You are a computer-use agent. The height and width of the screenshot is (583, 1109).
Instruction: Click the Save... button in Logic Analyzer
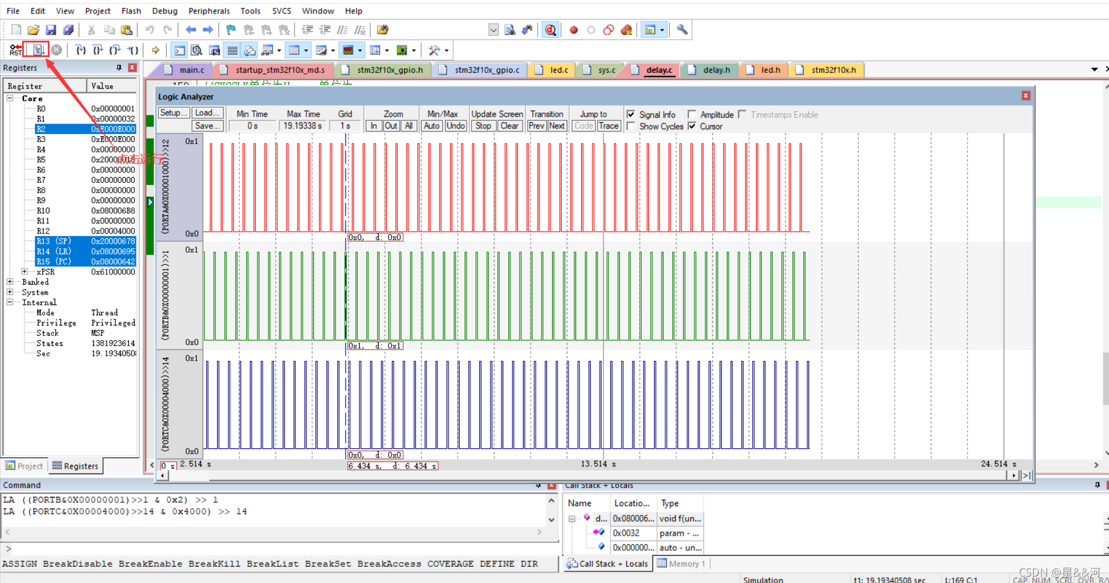[207, 126]
